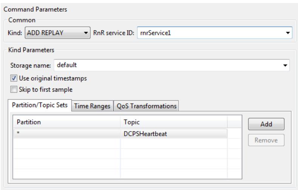Switch to the Time Ranges tab
Screen dimensions: 298x190
point(92,106)
